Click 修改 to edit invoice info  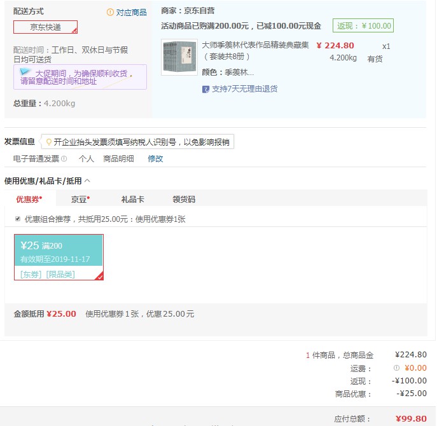155,159
